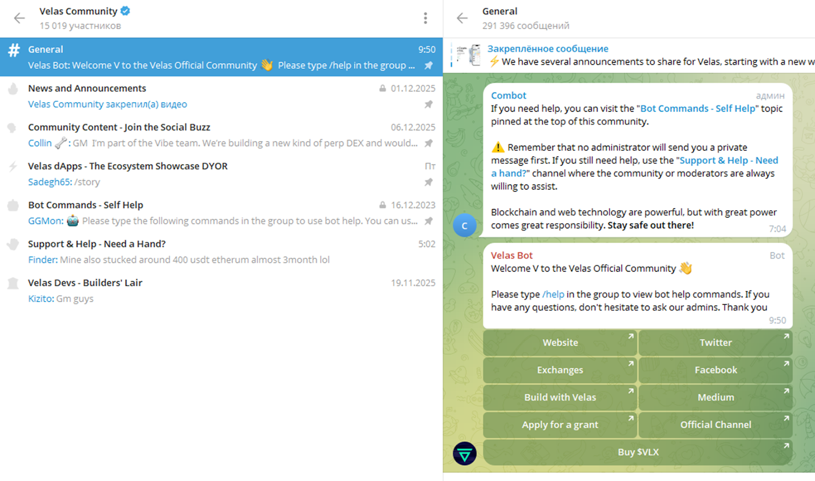The image size is (815, 481).
Task: Click the verified badge next to Velas Community
Action: (x=125, y=11)
